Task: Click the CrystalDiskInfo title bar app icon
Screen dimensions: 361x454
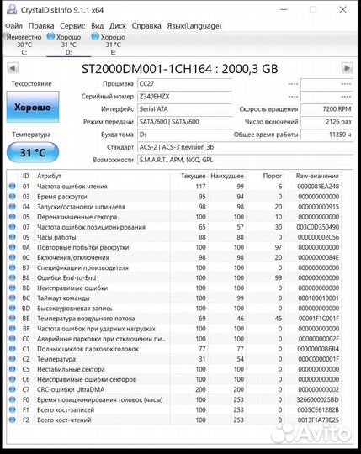Action: pyautogui.click(x=12, y=9)
